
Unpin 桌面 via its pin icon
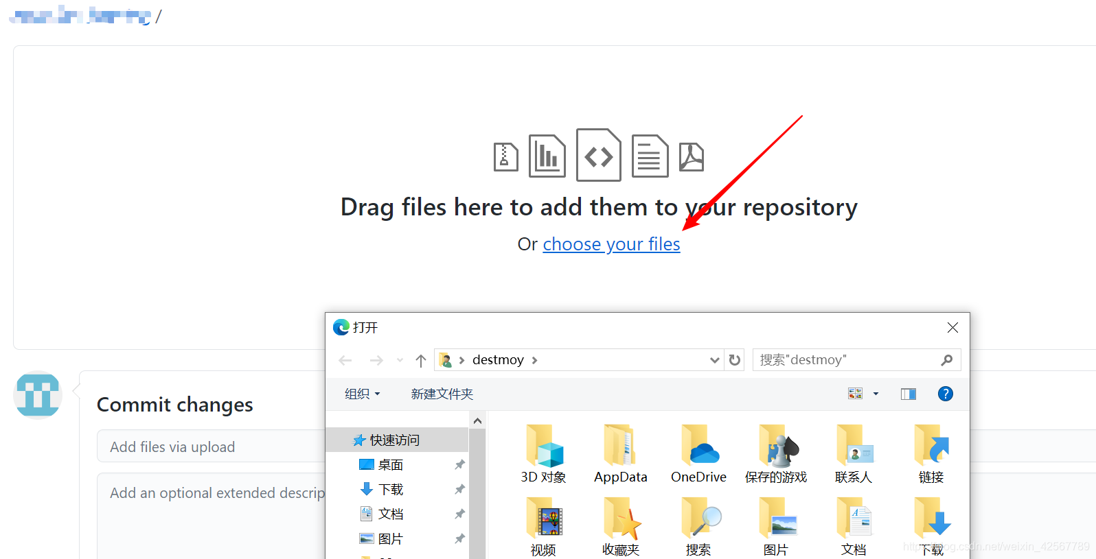(459, 464)
